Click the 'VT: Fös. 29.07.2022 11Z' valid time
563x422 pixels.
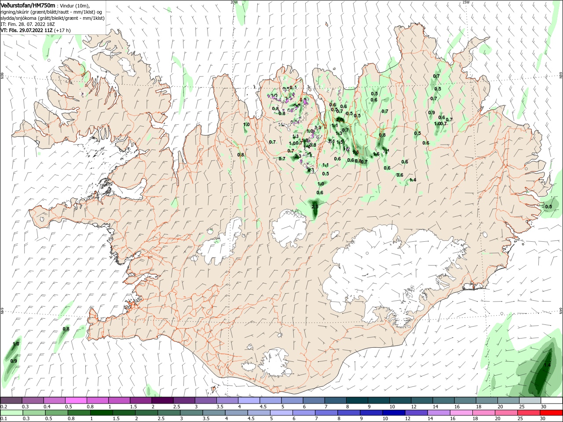pyautogui.click(x=27, y=30)
